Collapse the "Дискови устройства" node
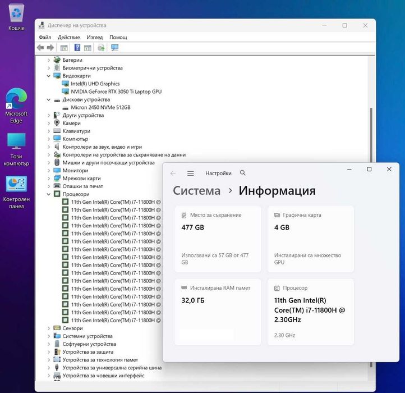The height and width of the screenshot is (393, 405). click(49, 99)
